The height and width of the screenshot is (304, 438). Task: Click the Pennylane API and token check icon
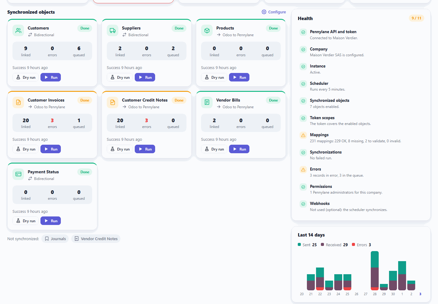coord(303,32)
